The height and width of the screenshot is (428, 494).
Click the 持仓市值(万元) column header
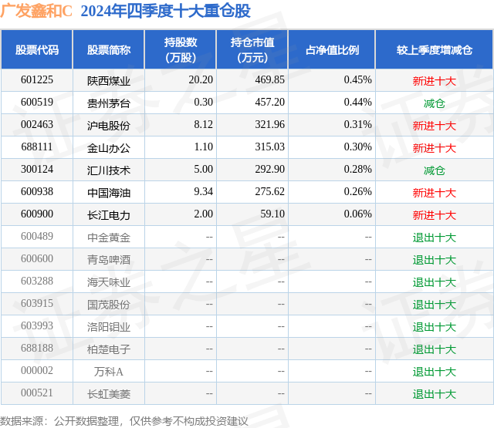252,49
